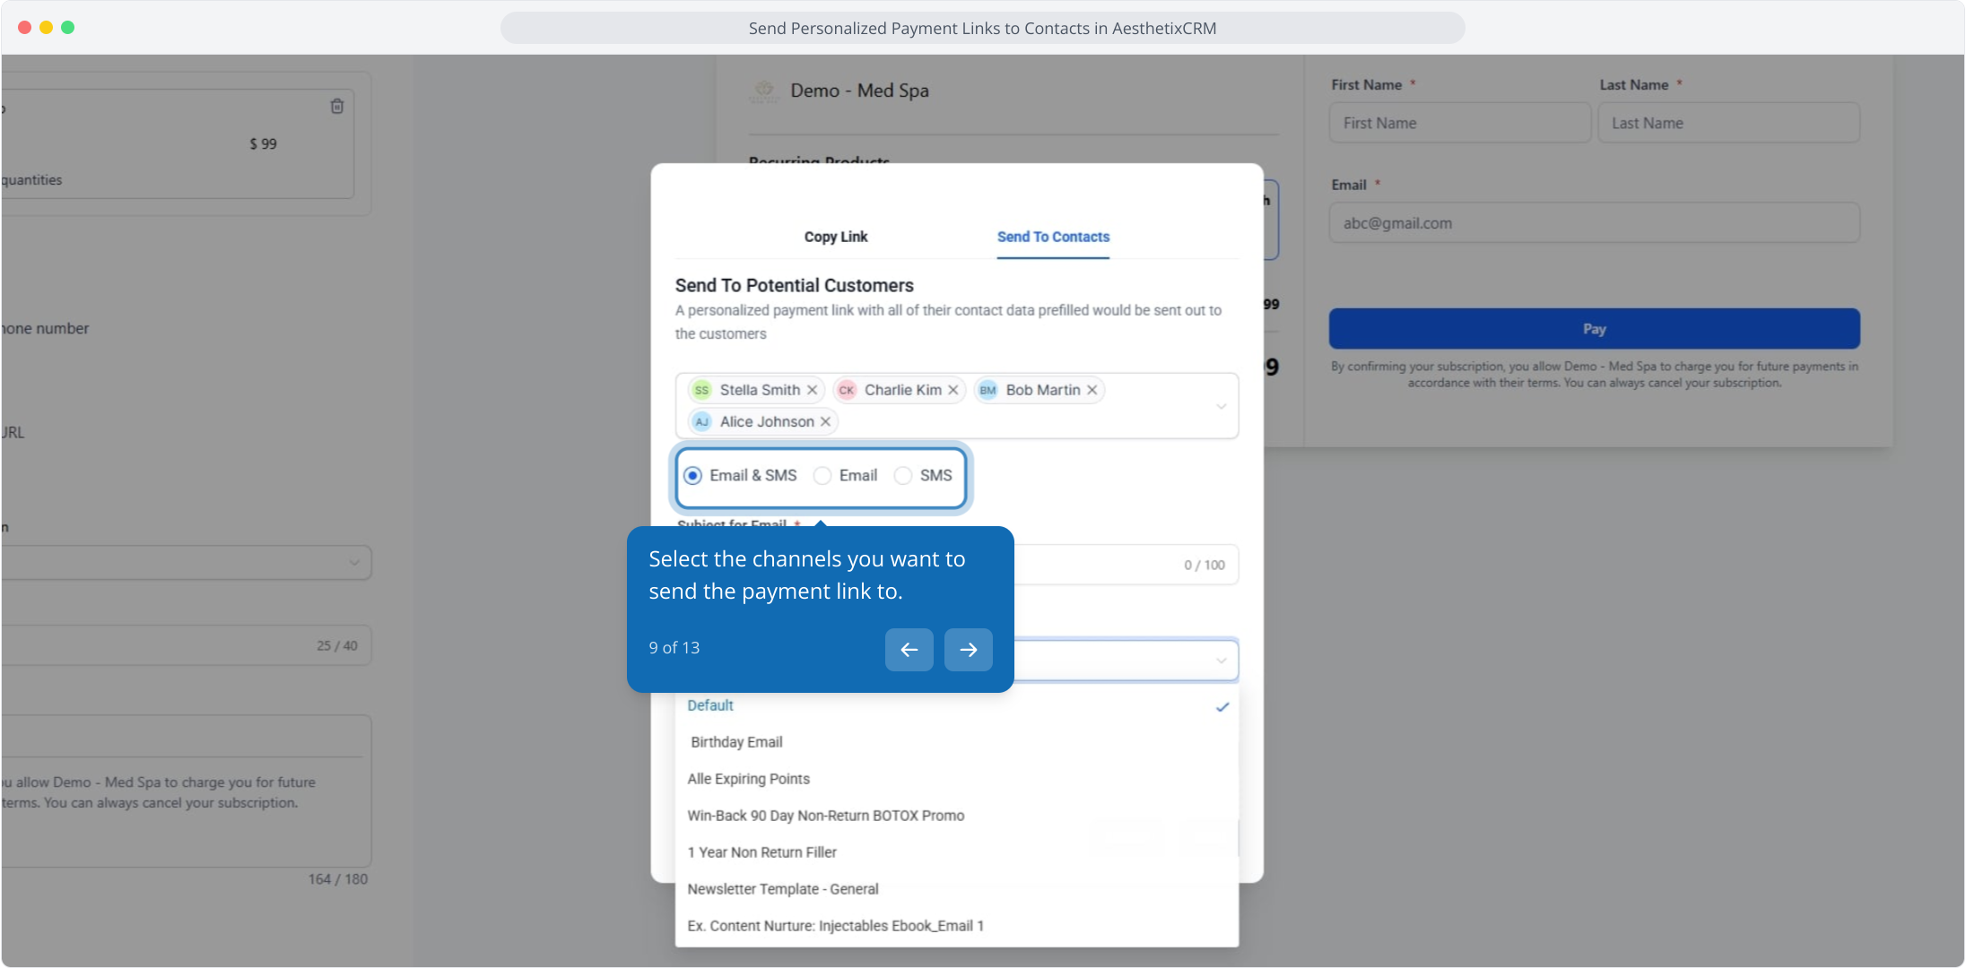Click the First Name input field
The image size is (1966, 968).
tap(1459, 123)
